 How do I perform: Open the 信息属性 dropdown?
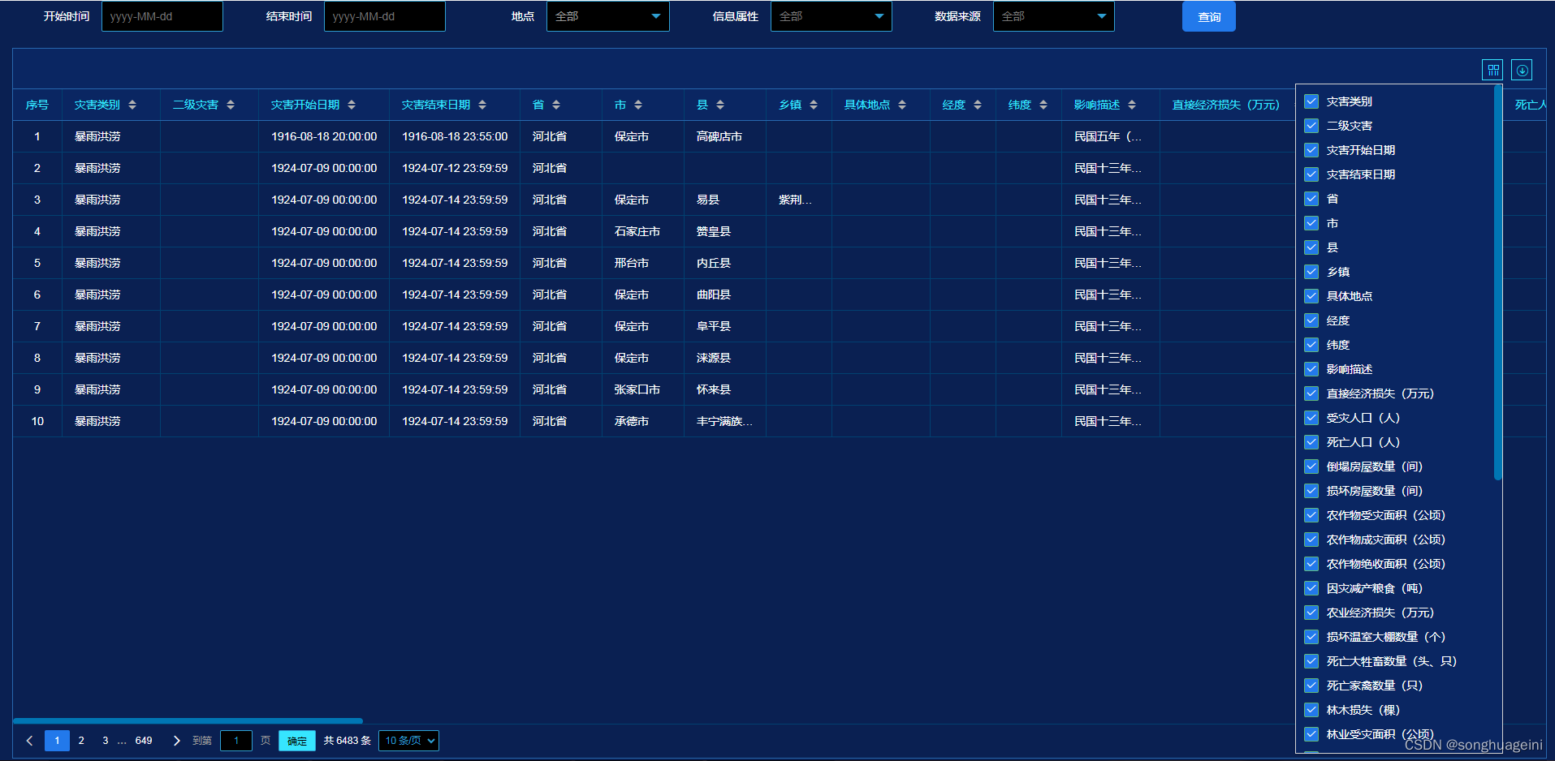pos(831,16)
